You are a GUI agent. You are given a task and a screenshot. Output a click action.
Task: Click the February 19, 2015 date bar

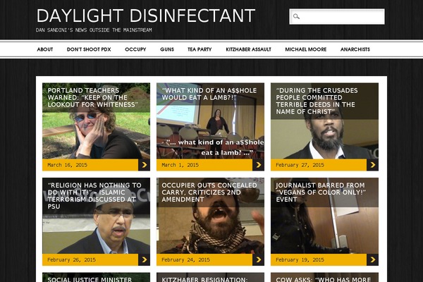(319, 259)
